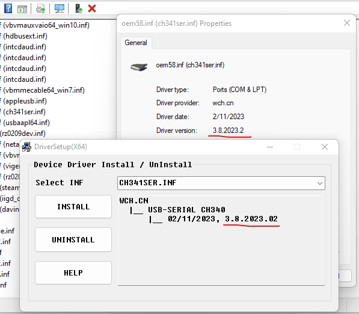Click the driver date 2/11/2023 value
This screenshot has height=314, width=359.
(x=229, y=117)
